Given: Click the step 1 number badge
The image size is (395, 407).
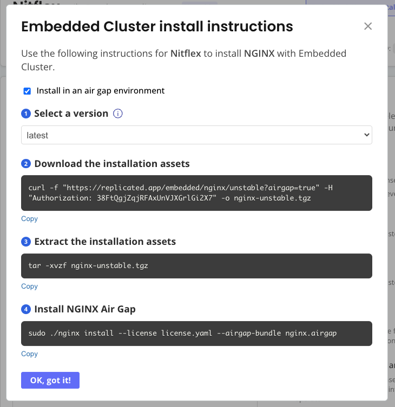Looking at the screenshot, I should [25, 114].
